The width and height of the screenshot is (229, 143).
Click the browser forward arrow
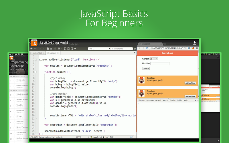click(143, 48)
